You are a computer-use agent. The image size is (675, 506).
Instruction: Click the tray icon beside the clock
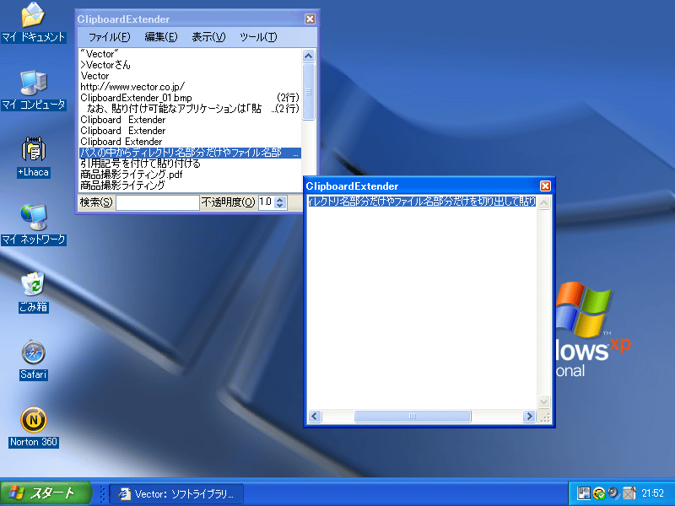pyautogui.click(x=629, y=493)
